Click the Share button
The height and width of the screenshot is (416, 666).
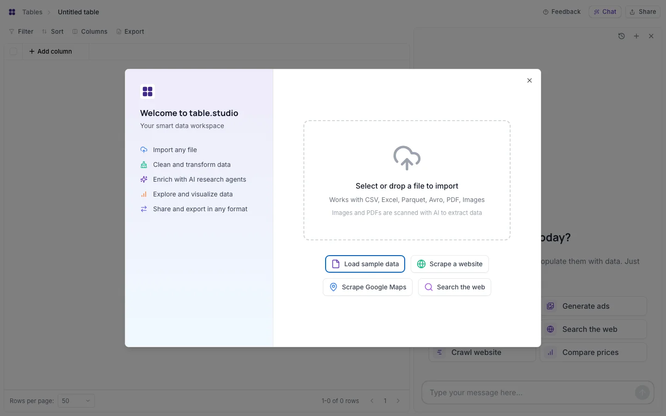pyautogui.click(x=643, y=12)
